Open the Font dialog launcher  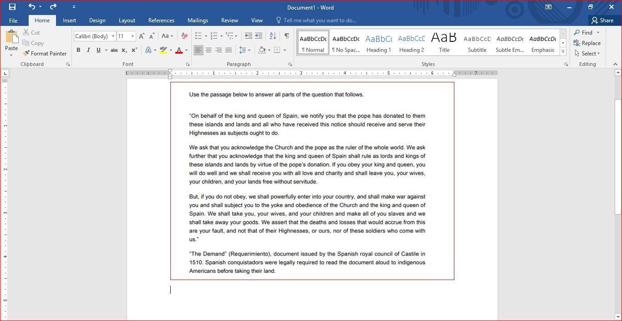(188, 65)
